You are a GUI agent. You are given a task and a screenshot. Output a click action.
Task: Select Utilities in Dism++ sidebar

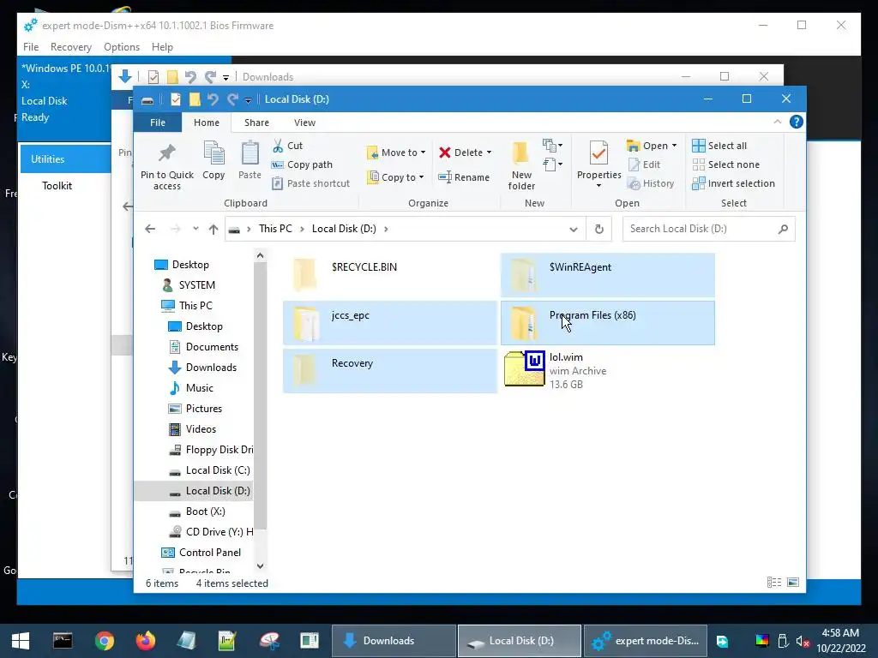tap(65, 159)
